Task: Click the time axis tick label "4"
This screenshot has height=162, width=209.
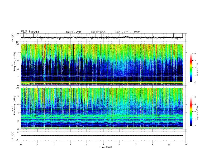Action: (87, 145)
